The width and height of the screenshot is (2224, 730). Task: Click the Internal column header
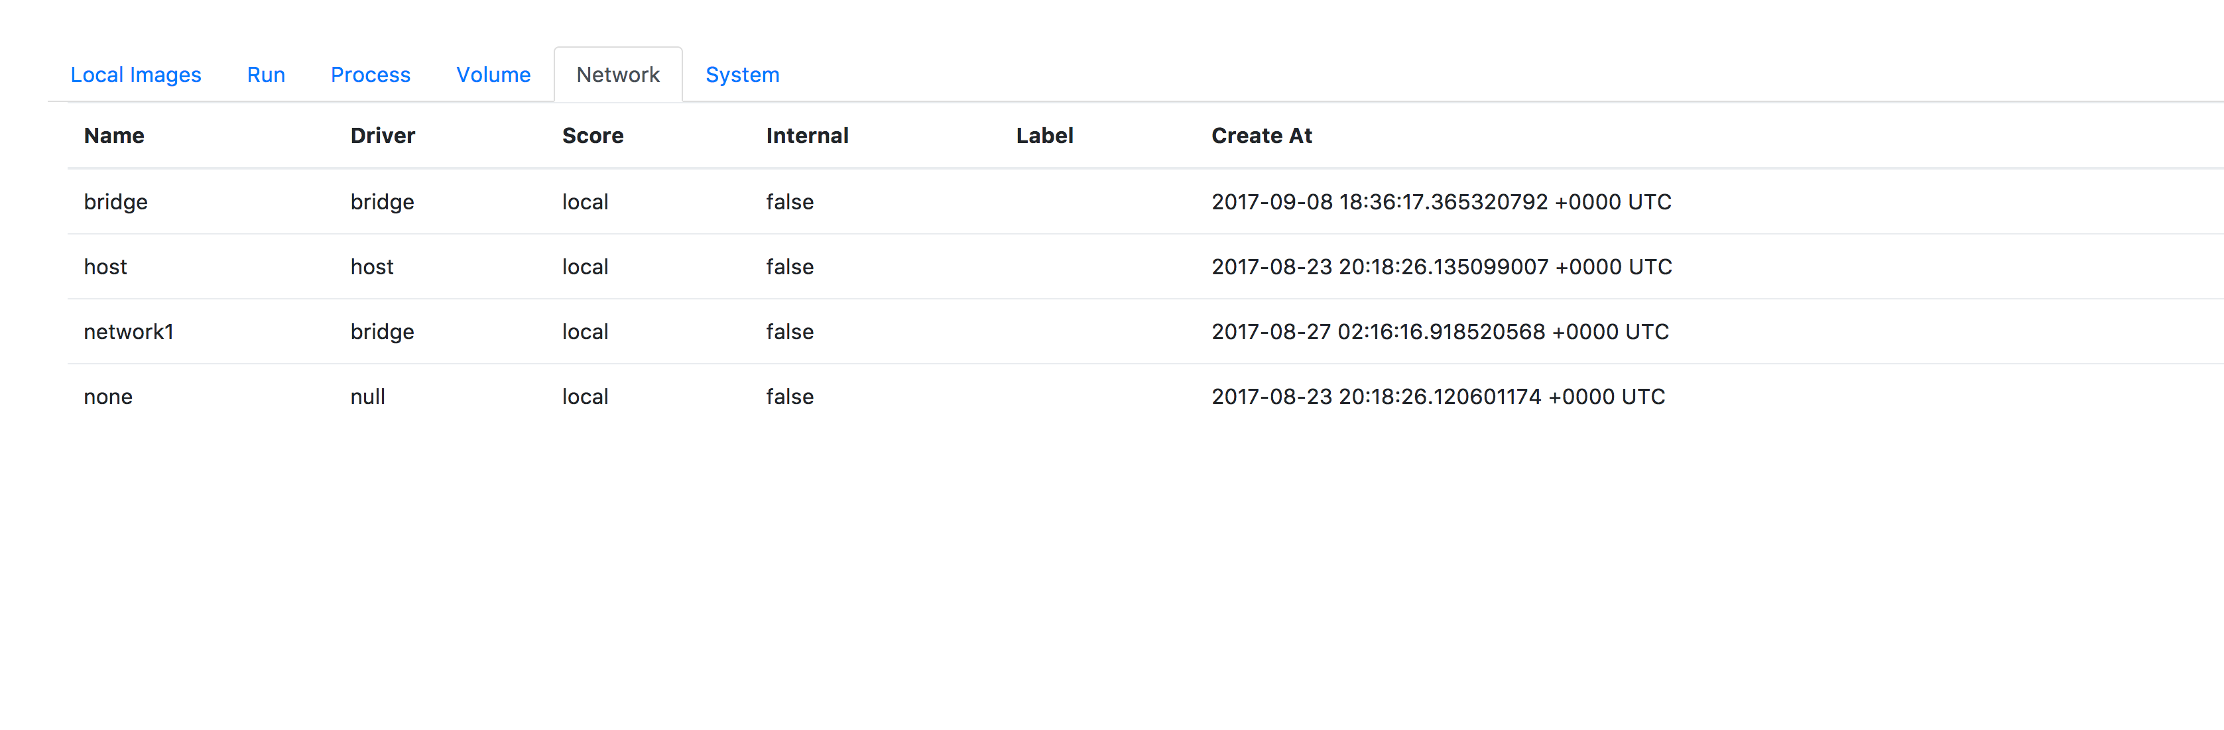click(x=806, y=136)
